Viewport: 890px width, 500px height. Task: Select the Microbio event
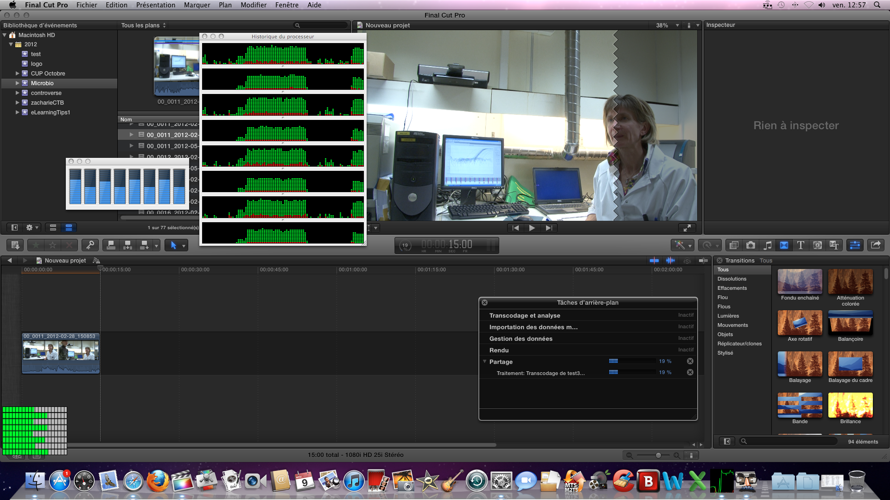[42, 83]
